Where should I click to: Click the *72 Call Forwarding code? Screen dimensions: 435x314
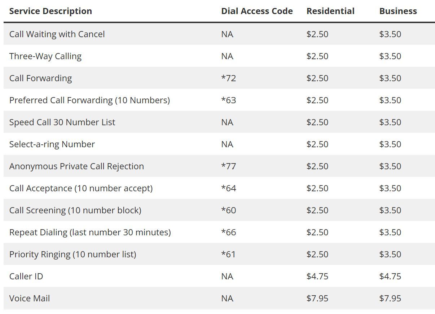click(x=229, y=78)
